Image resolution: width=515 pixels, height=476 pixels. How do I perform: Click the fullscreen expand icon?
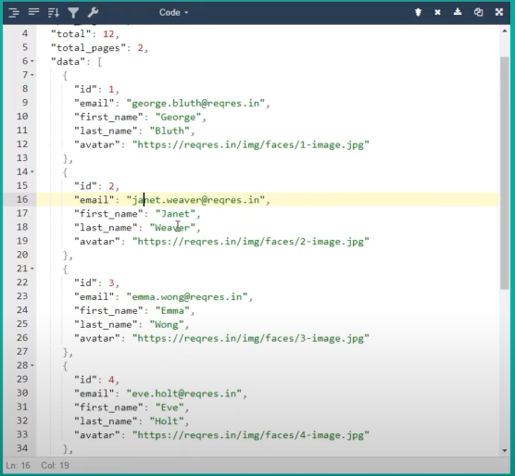click(499, 12)
